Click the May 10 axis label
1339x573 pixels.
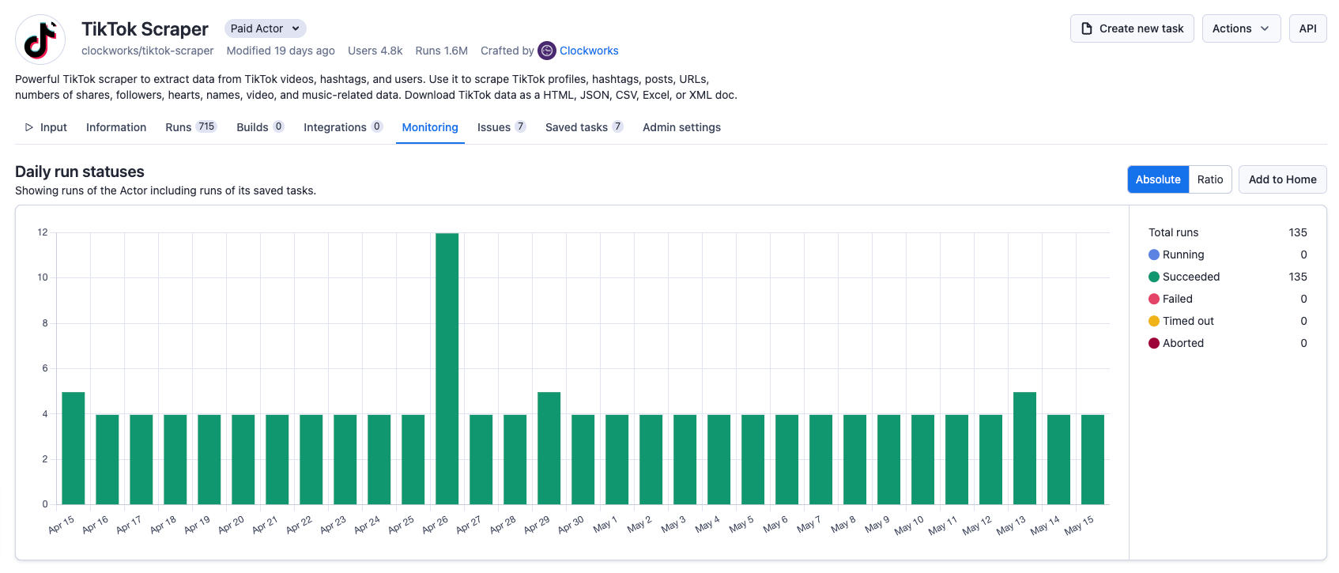(x=909, y=526)
